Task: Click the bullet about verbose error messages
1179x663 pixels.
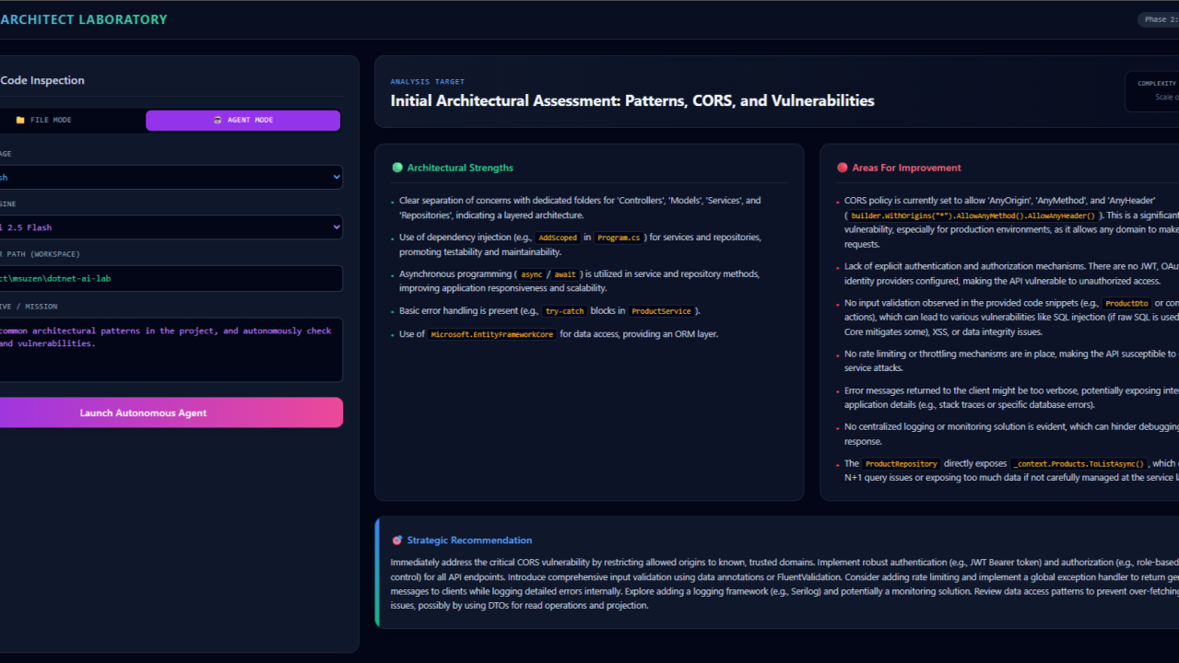Action: coord(1011,397)
